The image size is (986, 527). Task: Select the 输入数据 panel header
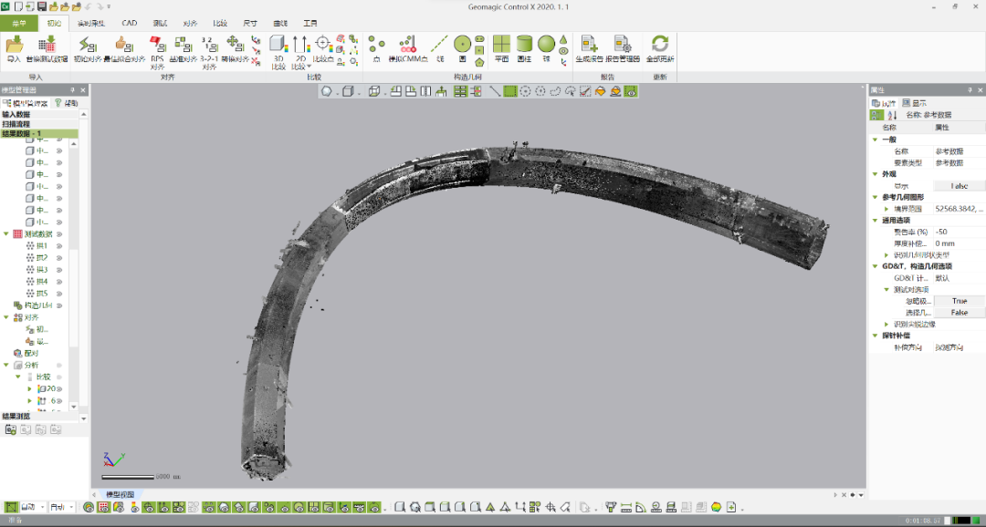(39, 114)
